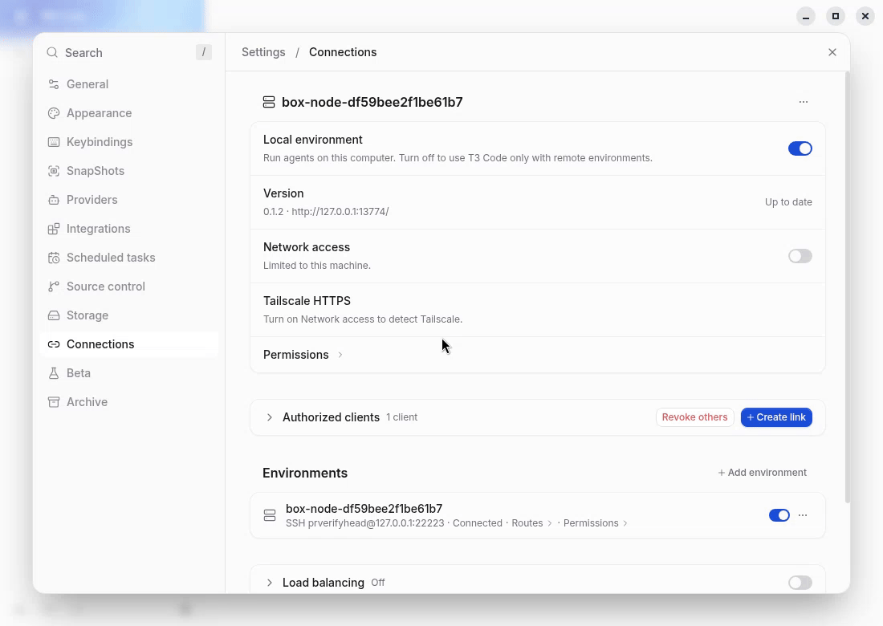883x626 pixels.
Task: Click the Revoke others button
Action: 694,417
